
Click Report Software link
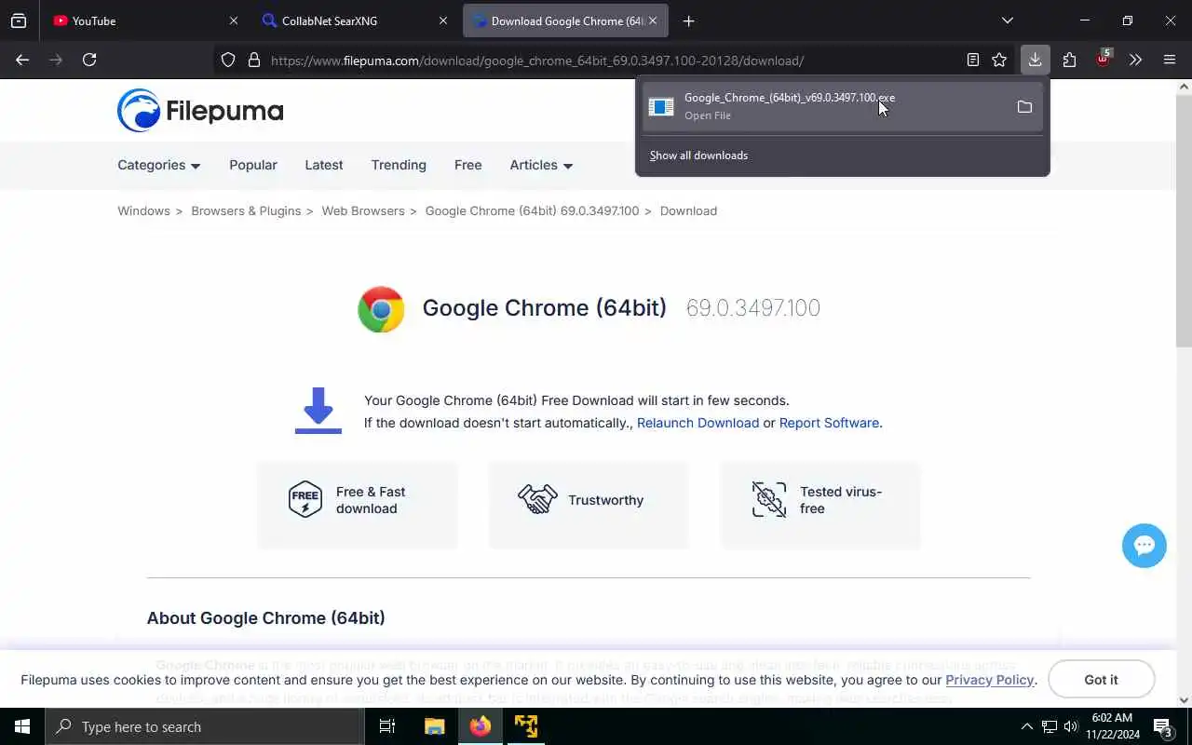tap(829, 423)
